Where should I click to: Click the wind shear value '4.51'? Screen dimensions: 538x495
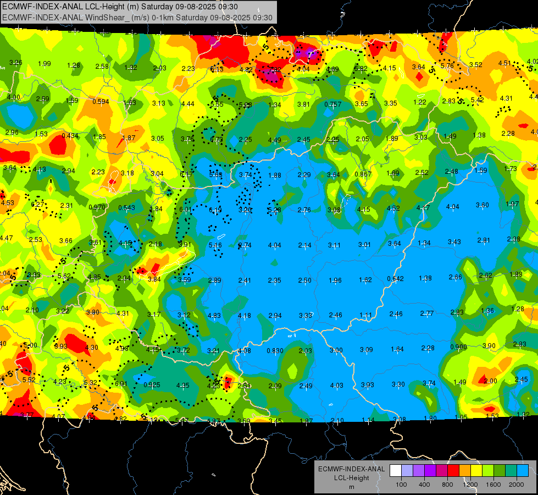(504, 63)
